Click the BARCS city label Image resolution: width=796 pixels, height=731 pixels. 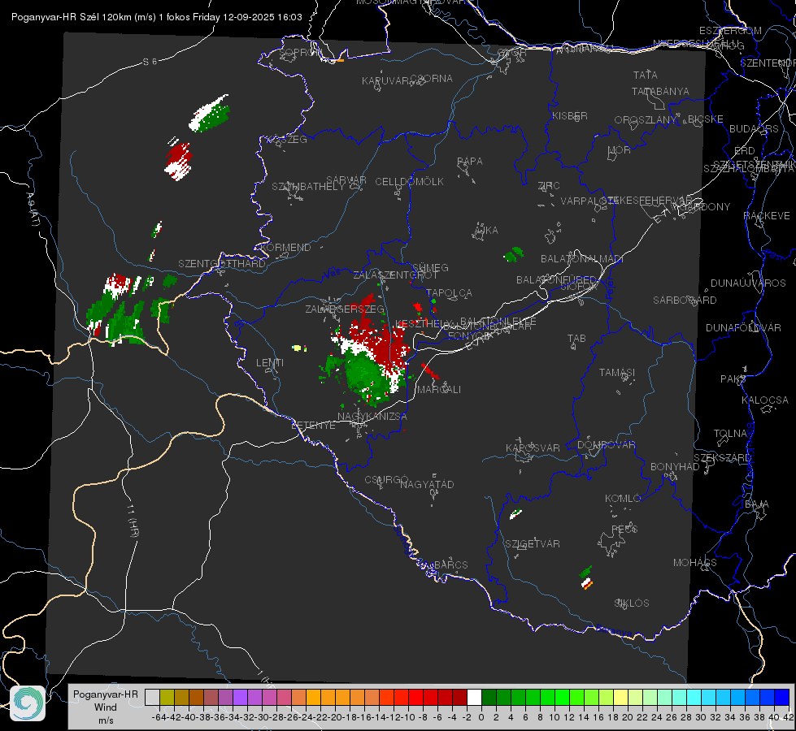pyautogui.click(x=450, y=564)
